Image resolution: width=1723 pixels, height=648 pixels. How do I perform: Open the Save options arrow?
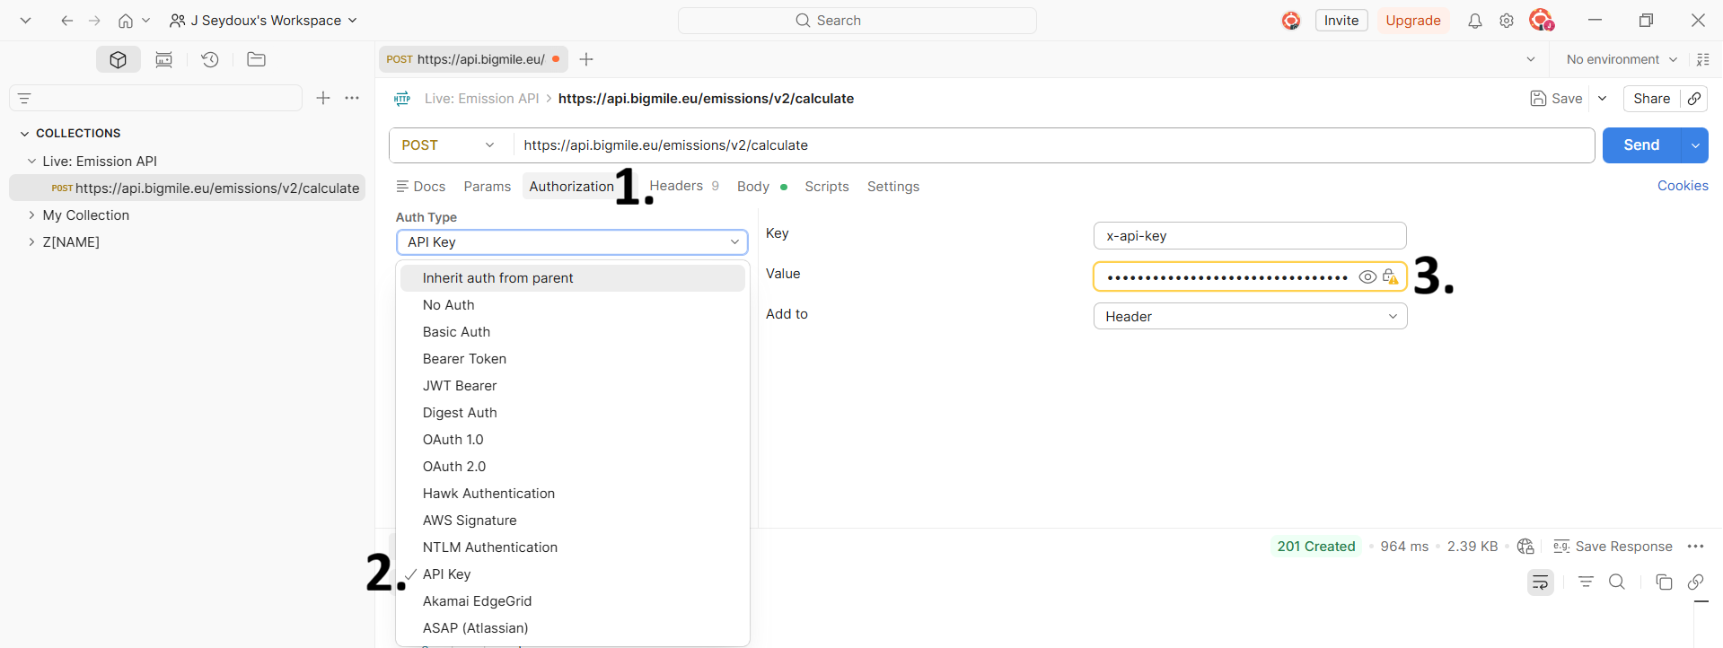(x=1603, y=99)
